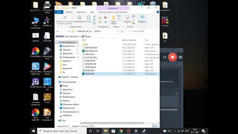
Task: Sort by the Имя column header
Action: click(84, 40)
